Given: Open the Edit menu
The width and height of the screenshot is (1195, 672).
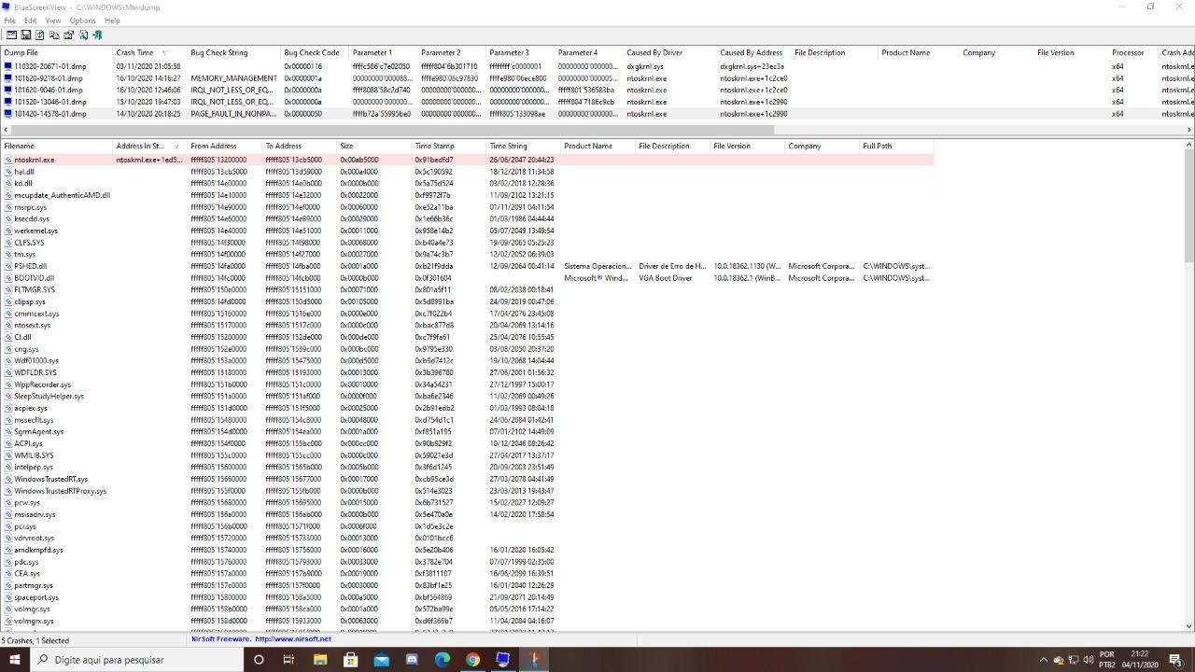Looking at the screenshot, I should tap(31, 21).
